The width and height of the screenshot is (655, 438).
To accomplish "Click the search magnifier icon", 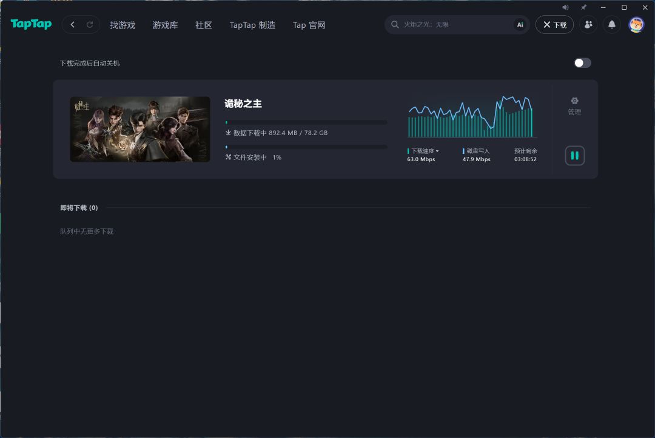I will tap(395, 25).
